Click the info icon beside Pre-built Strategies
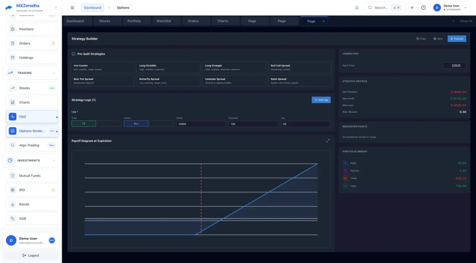 point(73,54)
